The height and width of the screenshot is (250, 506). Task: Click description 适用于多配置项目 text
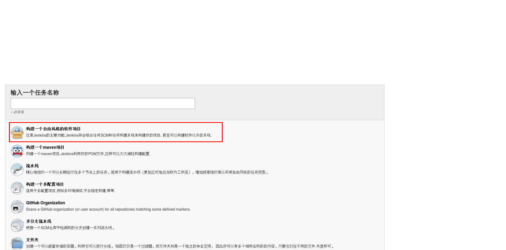pyautogui.click(x=71, y=191)
